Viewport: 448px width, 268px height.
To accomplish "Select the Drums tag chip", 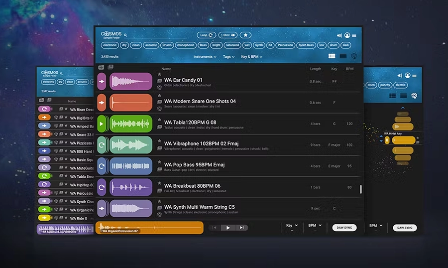I will point(167,45).
